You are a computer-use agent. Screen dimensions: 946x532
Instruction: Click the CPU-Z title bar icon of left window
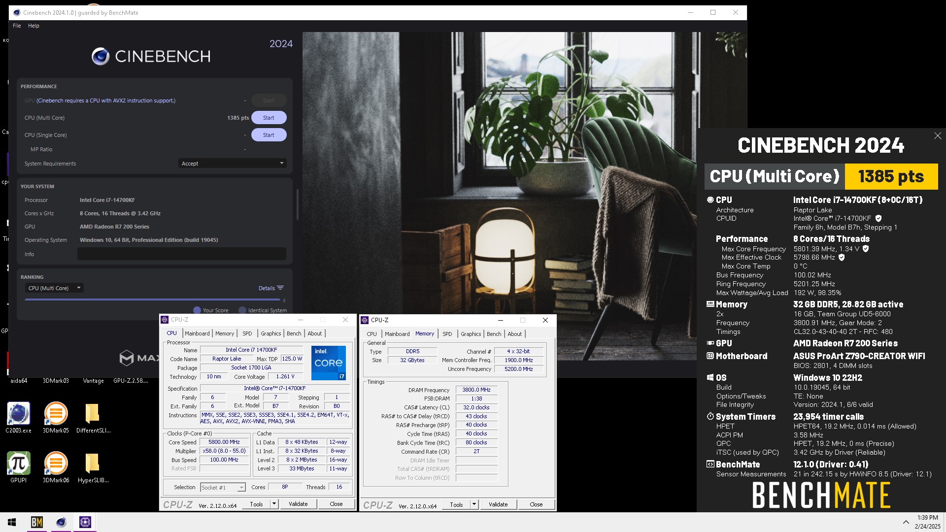[165, 320]
